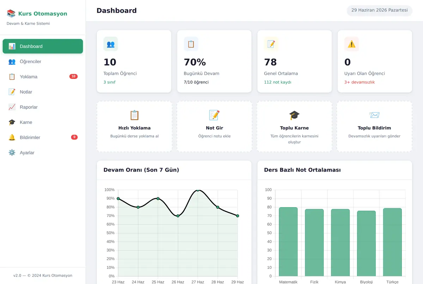The height and width of the screenshot is (284, 423).
Task: Start Hızlı Yoklama quick action
Action: pyautogui.click(x=135, y=127)
